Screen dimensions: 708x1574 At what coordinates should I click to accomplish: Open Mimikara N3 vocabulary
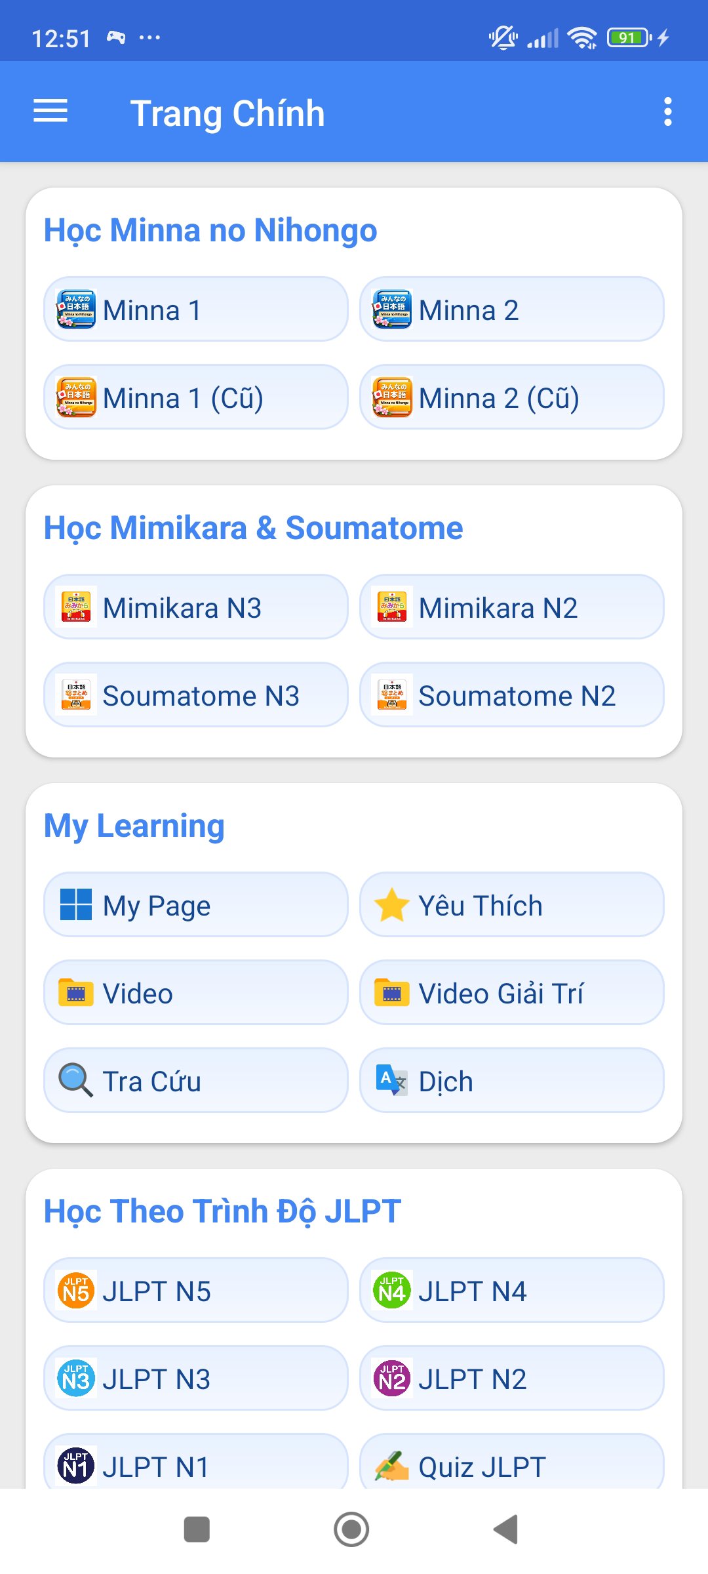click(195, 607)
